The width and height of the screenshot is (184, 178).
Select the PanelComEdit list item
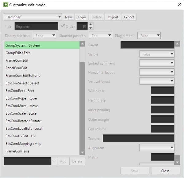[x=42, y=68]
